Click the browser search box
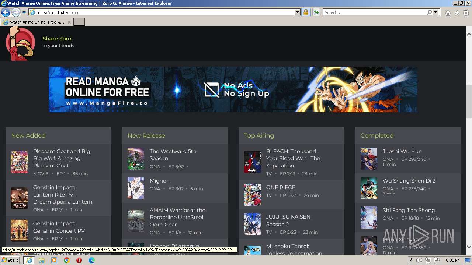The height and width of the screenshot is (265, 472). click(375, 13)
